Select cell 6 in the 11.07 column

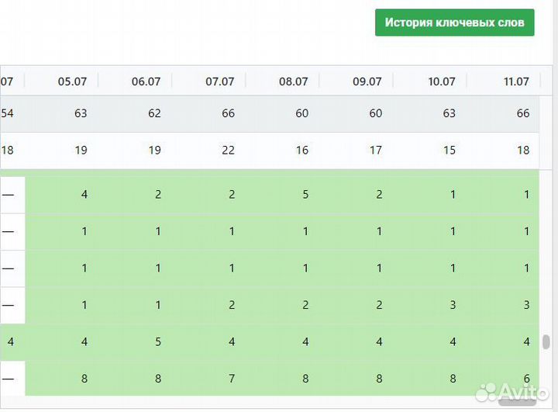[x=527, y=379]
